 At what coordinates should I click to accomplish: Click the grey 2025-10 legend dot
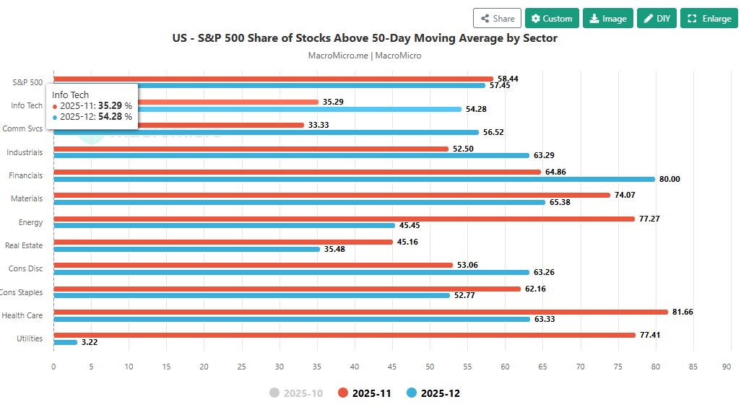[274, 393]
